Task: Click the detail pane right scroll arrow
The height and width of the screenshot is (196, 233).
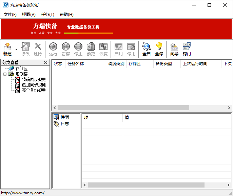Action: [229, 185]
